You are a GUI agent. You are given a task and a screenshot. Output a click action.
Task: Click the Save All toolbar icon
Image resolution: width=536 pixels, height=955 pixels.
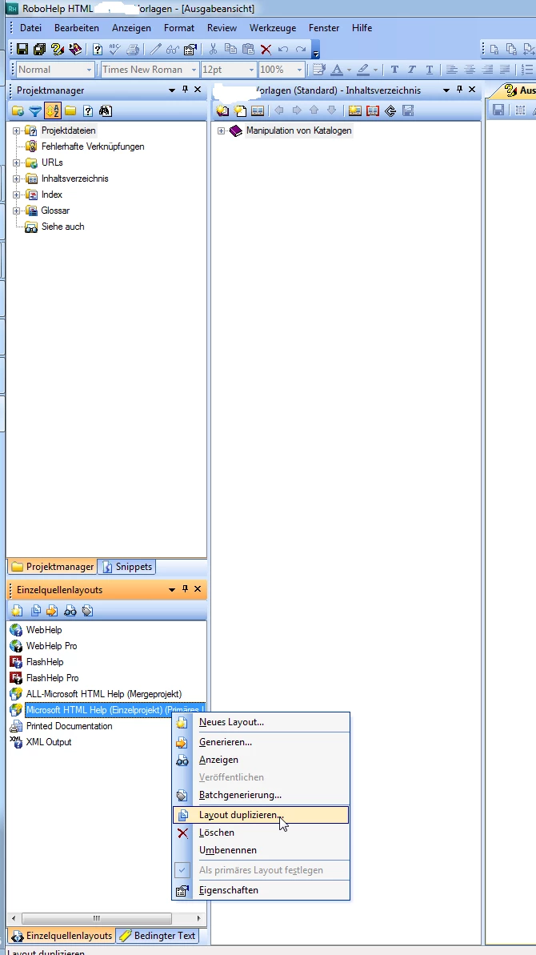pos(40,50)
